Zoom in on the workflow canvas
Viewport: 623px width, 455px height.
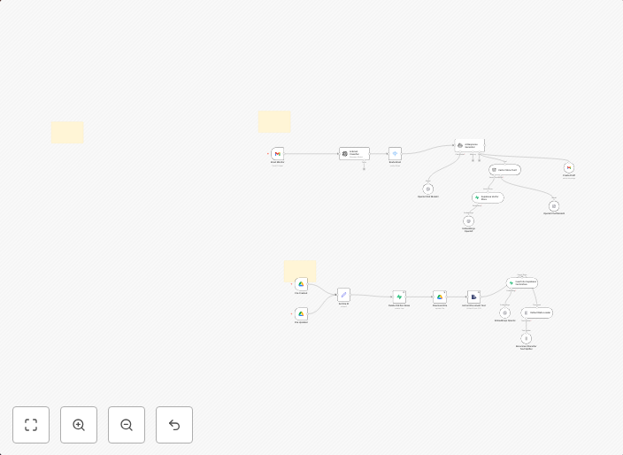click(79, 425)
